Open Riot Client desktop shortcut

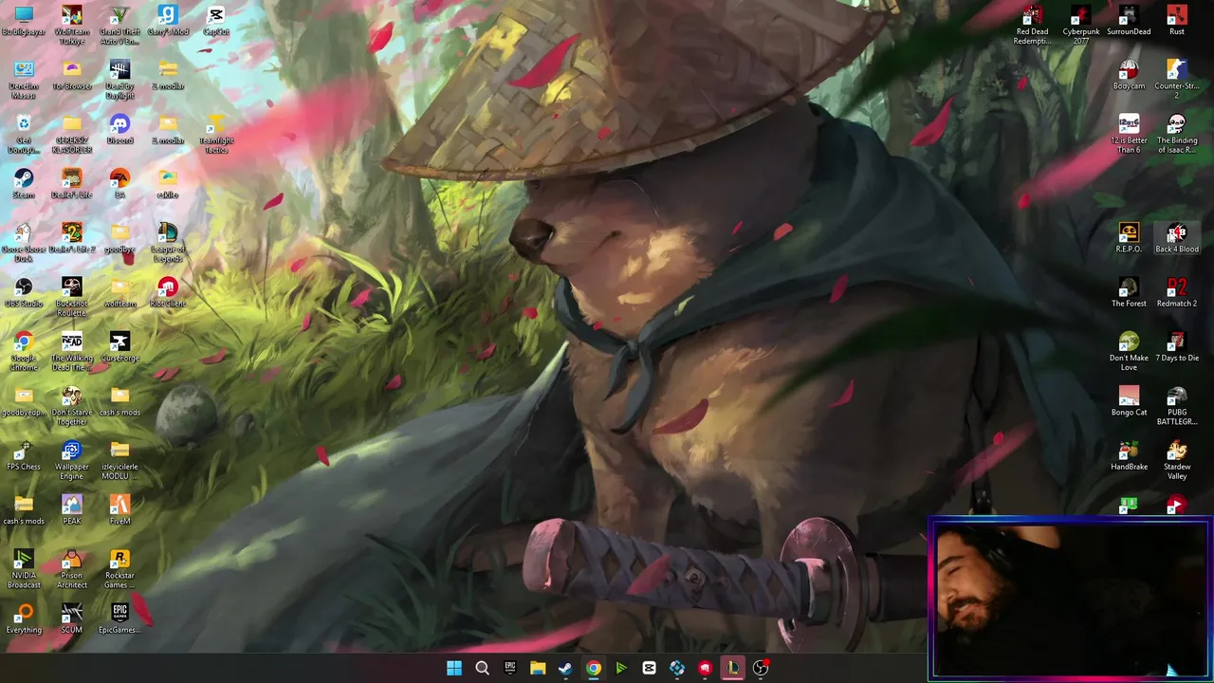(168, 293)
